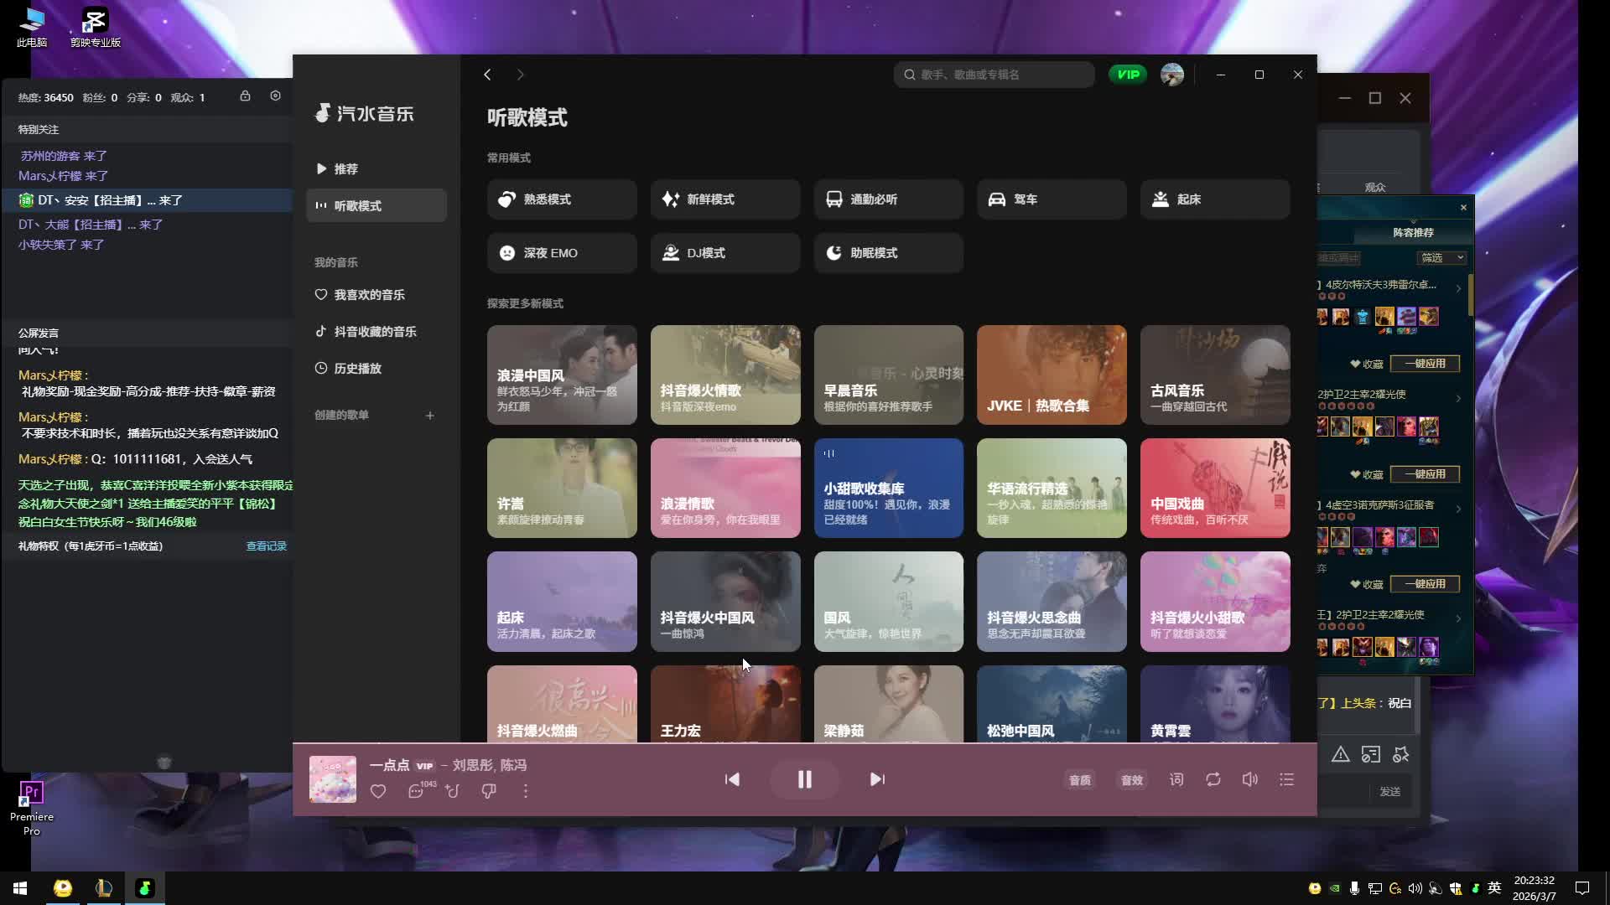Open user avatar profile menu
This screenshot has width=1610, height=905.
[1171, 75]
